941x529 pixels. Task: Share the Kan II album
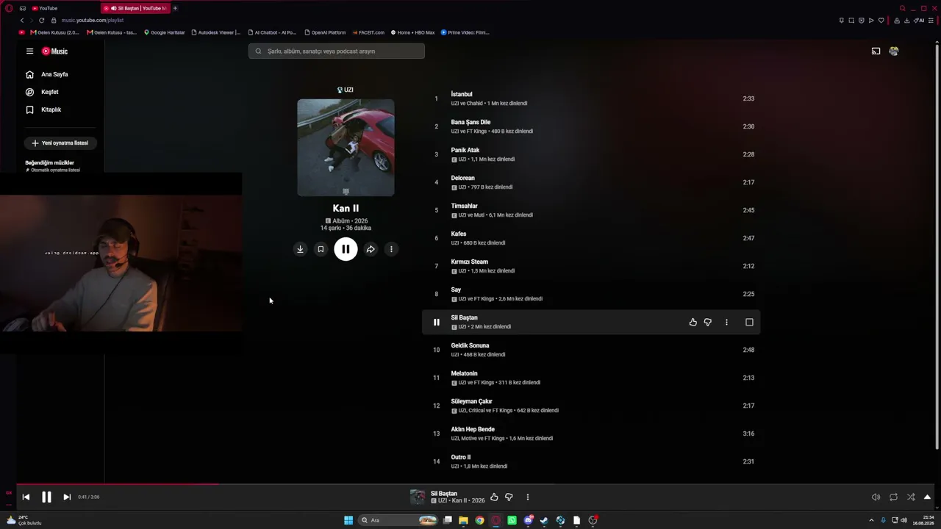pyautogui.click(x=371, y=249)
